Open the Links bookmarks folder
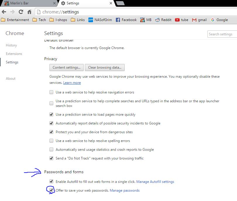The width and height of the screenshot is (237, 201). point(78,20)
